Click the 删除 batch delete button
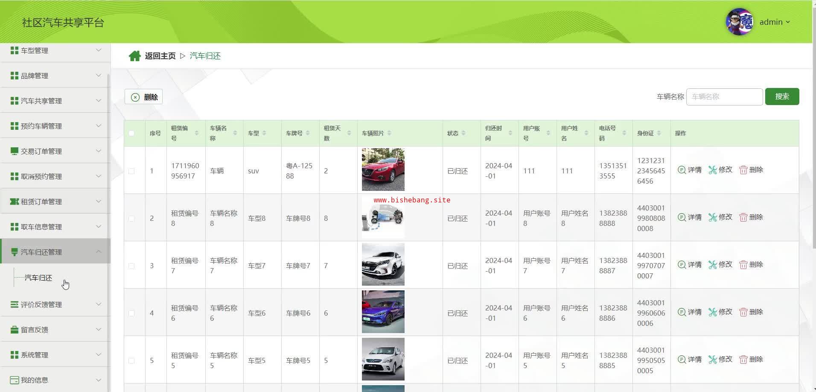The height and width of the screenshot is (392, 816). 143,97
